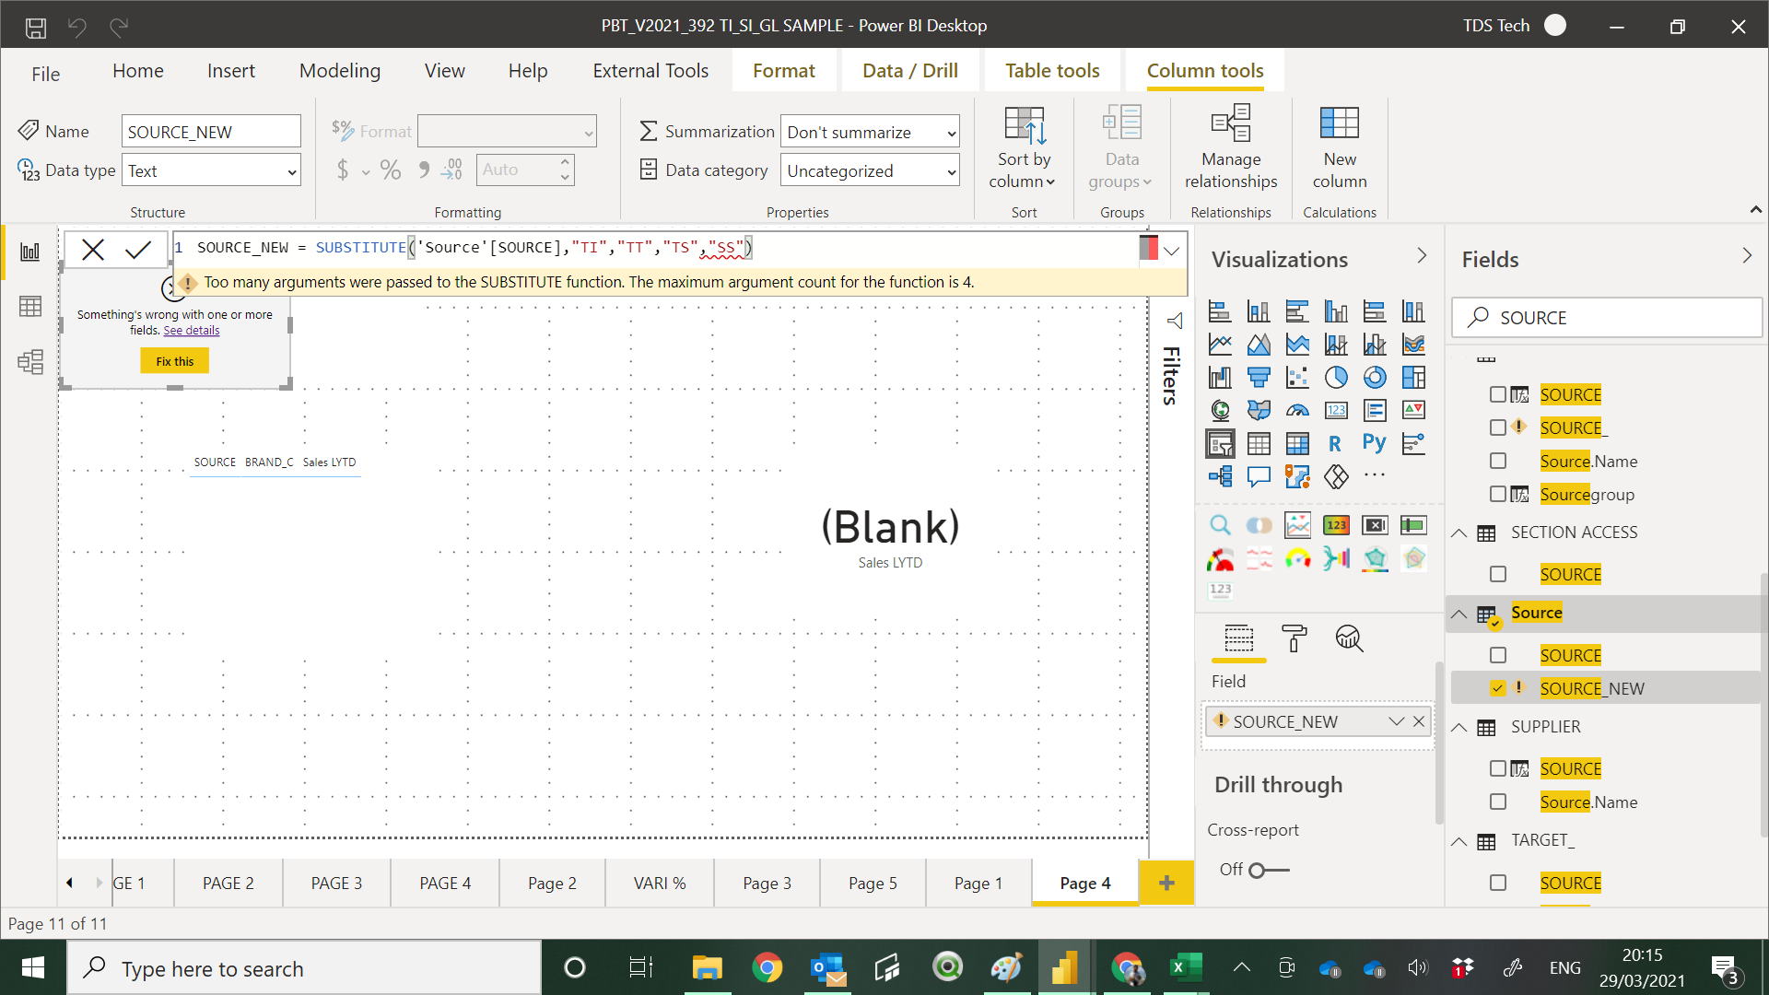The width and height of the screenshot is (1769, 995).
Task: Open Data view in left sidebar
Action: point(29,306)
